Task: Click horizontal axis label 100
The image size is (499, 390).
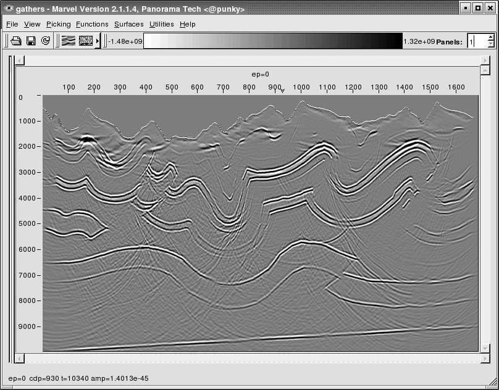Action: [69, 87]
